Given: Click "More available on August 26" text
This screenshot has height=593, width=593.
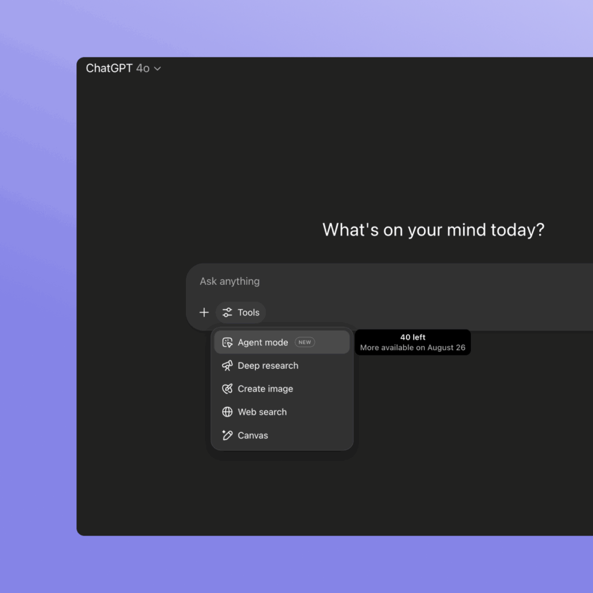Looking at the screenshot, I should pos(412,347).
